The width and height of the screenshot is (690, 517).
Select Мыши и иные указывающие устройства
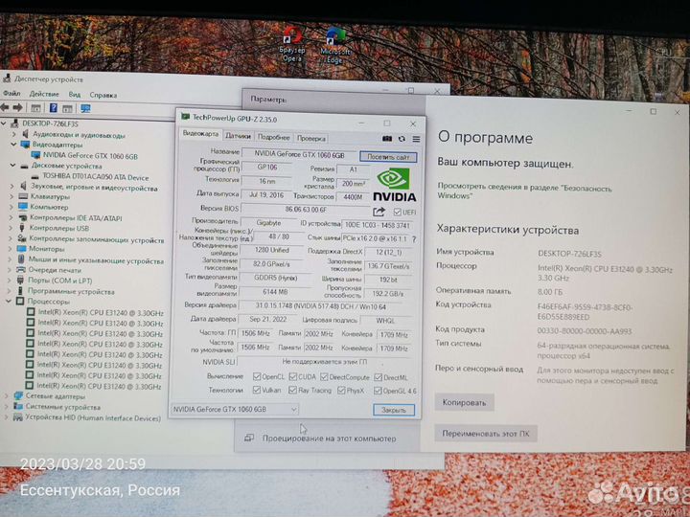click(91, 259)
